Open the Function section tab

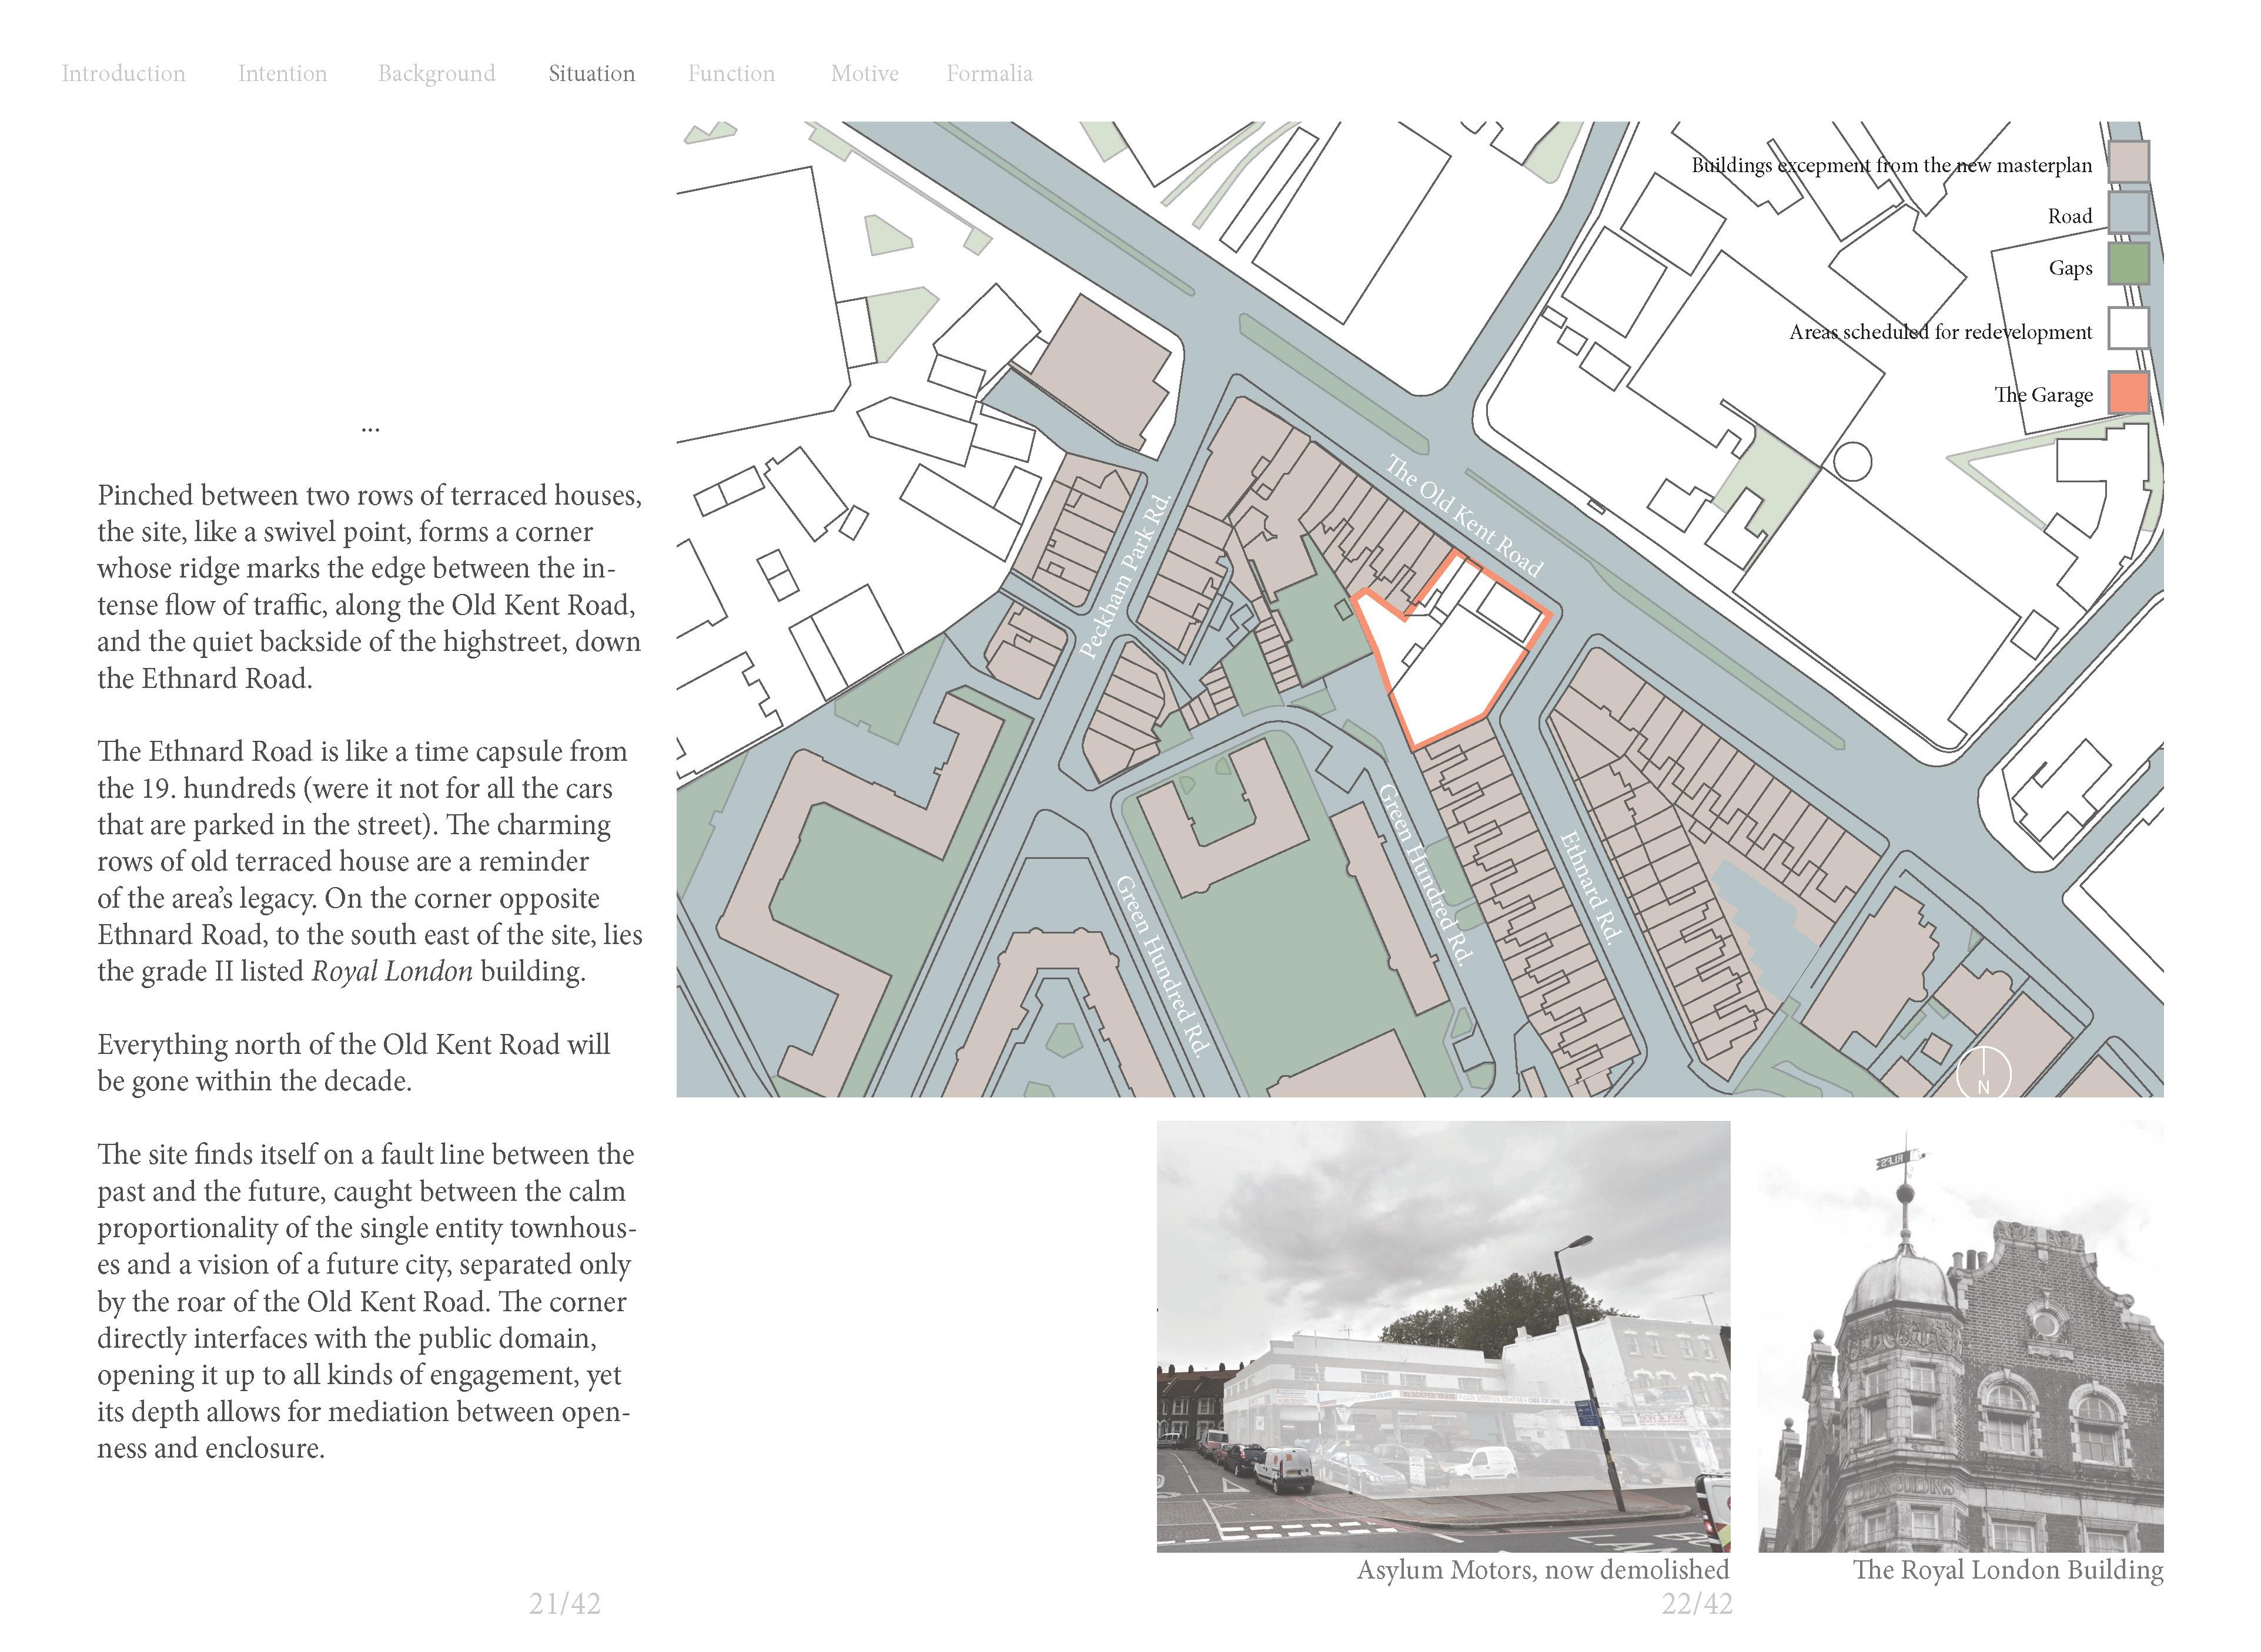pos(730,73)
